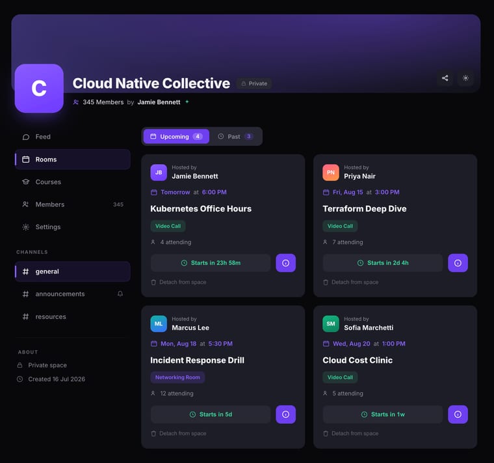Click the JB host avatar
The image size is (494, 463).
[x=159, y=173]
